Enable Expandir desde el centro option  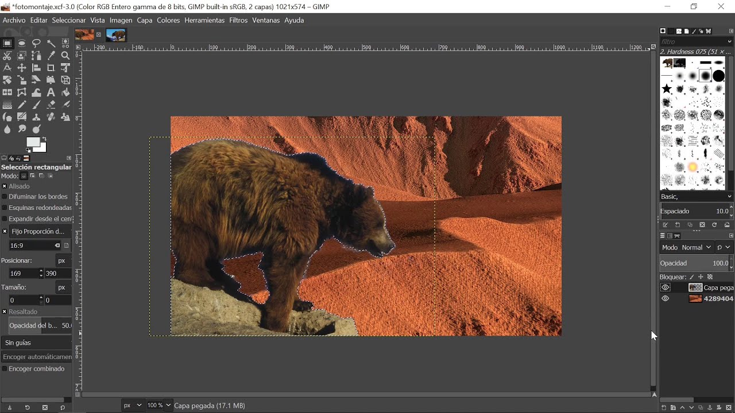pyautogui.click(x=5, y=219)
